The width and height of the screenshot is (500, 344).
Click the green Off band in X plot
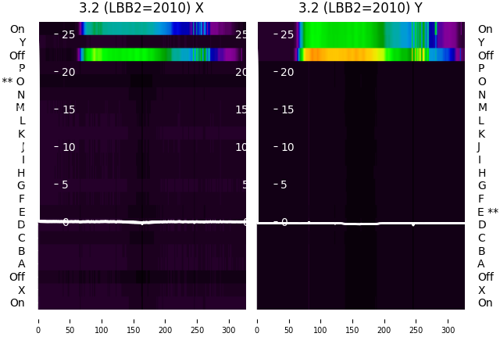point(159,55)
